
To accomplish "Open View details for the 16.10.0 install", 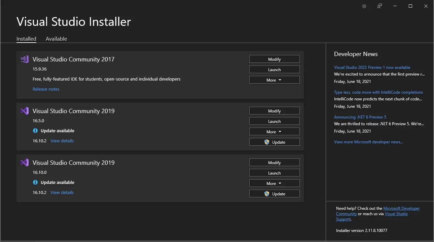I will [62, 192].
